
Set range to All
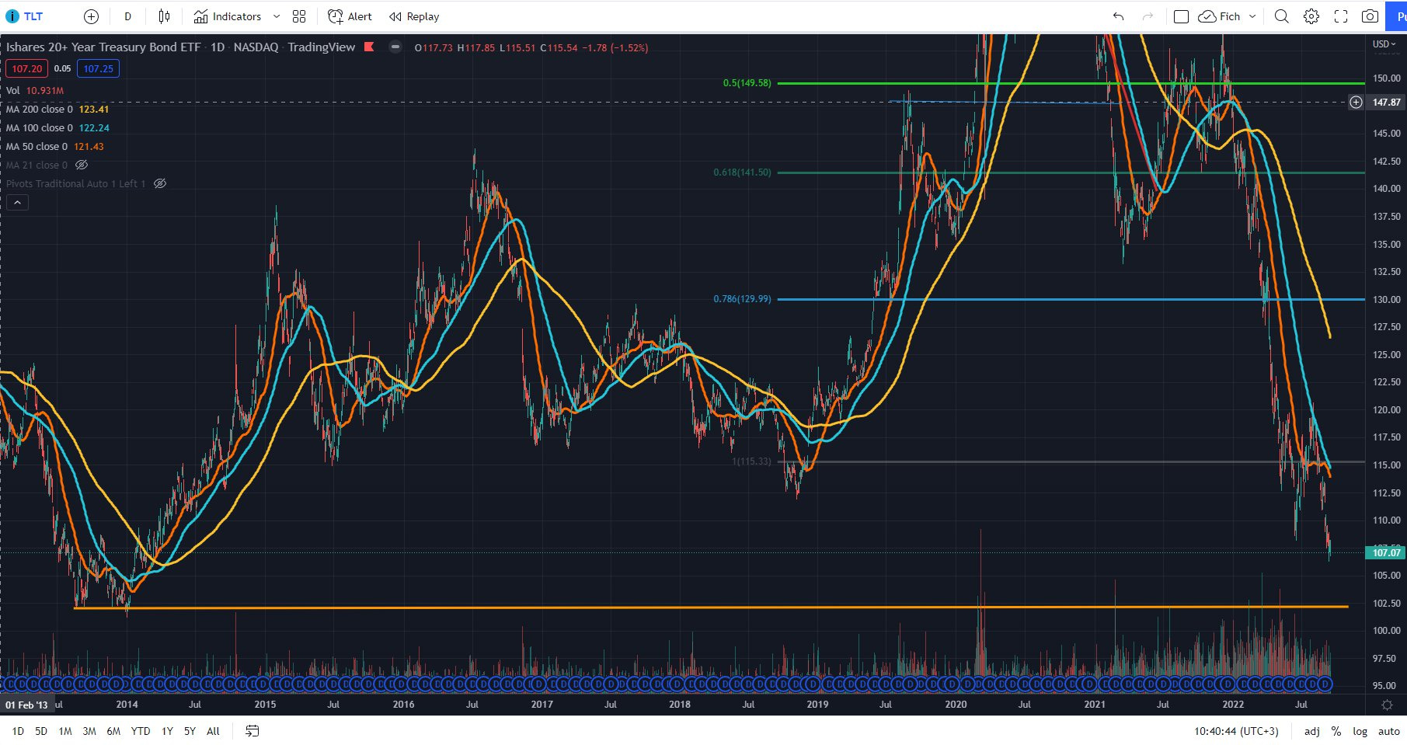coord(213,731)
